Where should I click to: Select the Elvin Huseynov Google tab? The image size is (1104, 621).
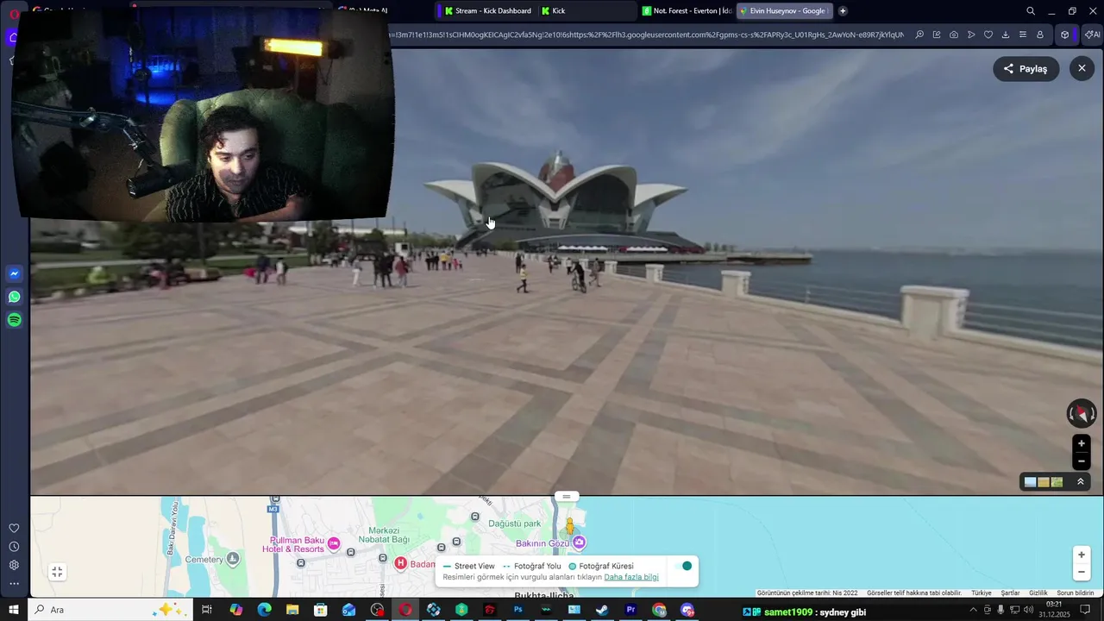point(785,11)
